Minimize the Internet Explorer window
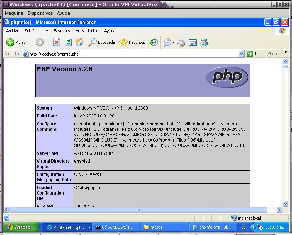Image resolution: width=292 pixels, height=235 pixels. [x=268, y=22]
